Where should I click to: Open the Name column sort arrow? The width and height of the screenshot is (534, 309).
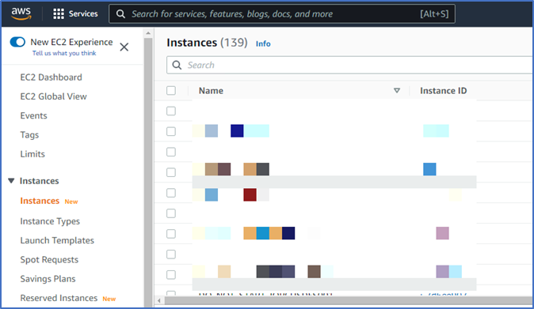(x=397, y=91)
